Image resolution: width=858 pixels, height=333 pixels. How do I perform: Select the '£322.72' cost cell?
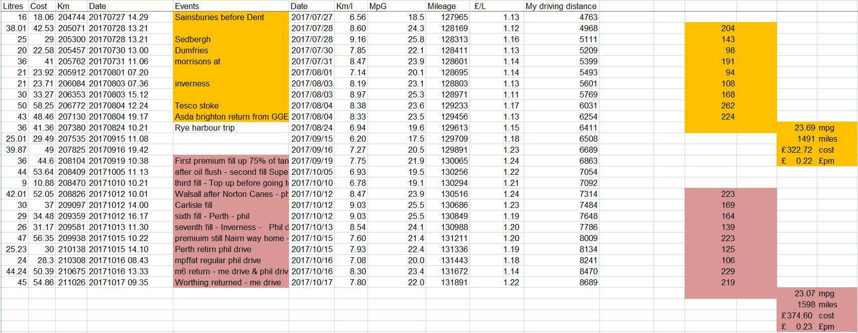point(797,150)
